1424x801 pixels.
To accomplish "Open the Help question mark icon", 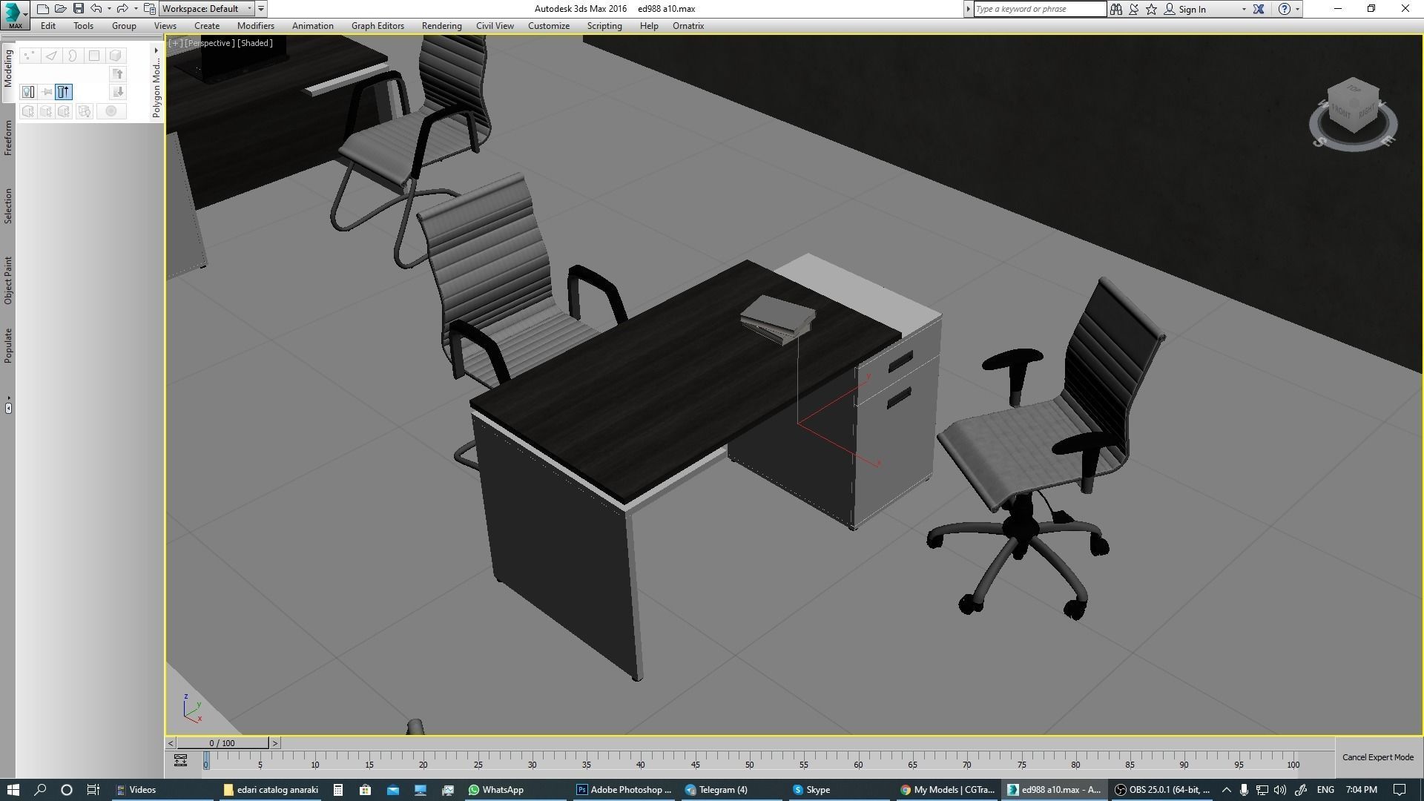I will [x=1285, y=9].
